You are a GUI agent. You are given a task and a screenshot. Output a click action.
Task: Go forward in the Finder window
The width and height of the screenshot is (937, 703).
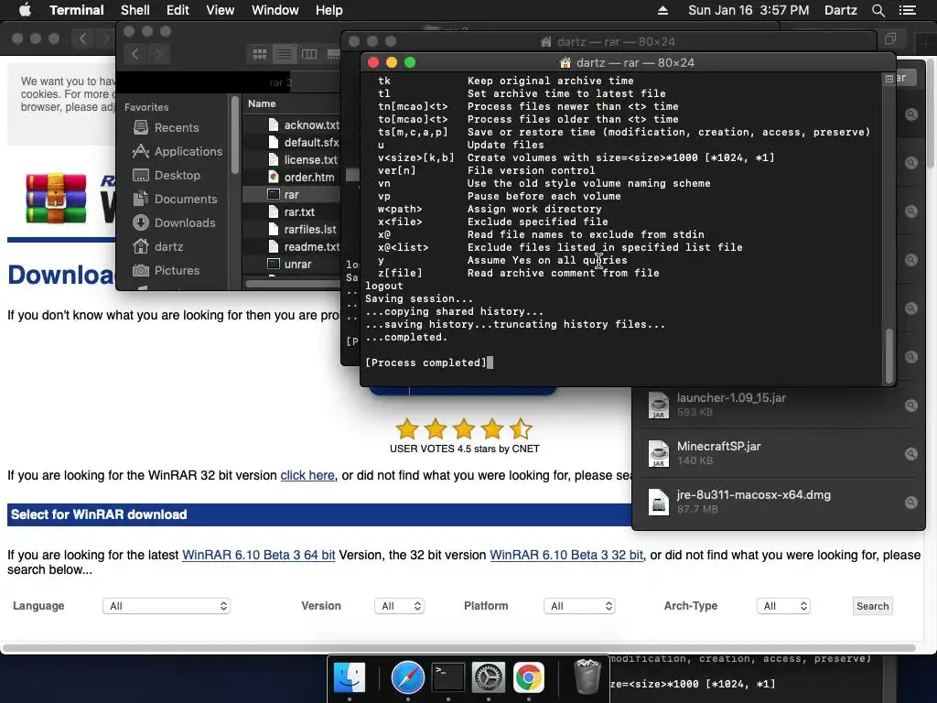(158, 54)
